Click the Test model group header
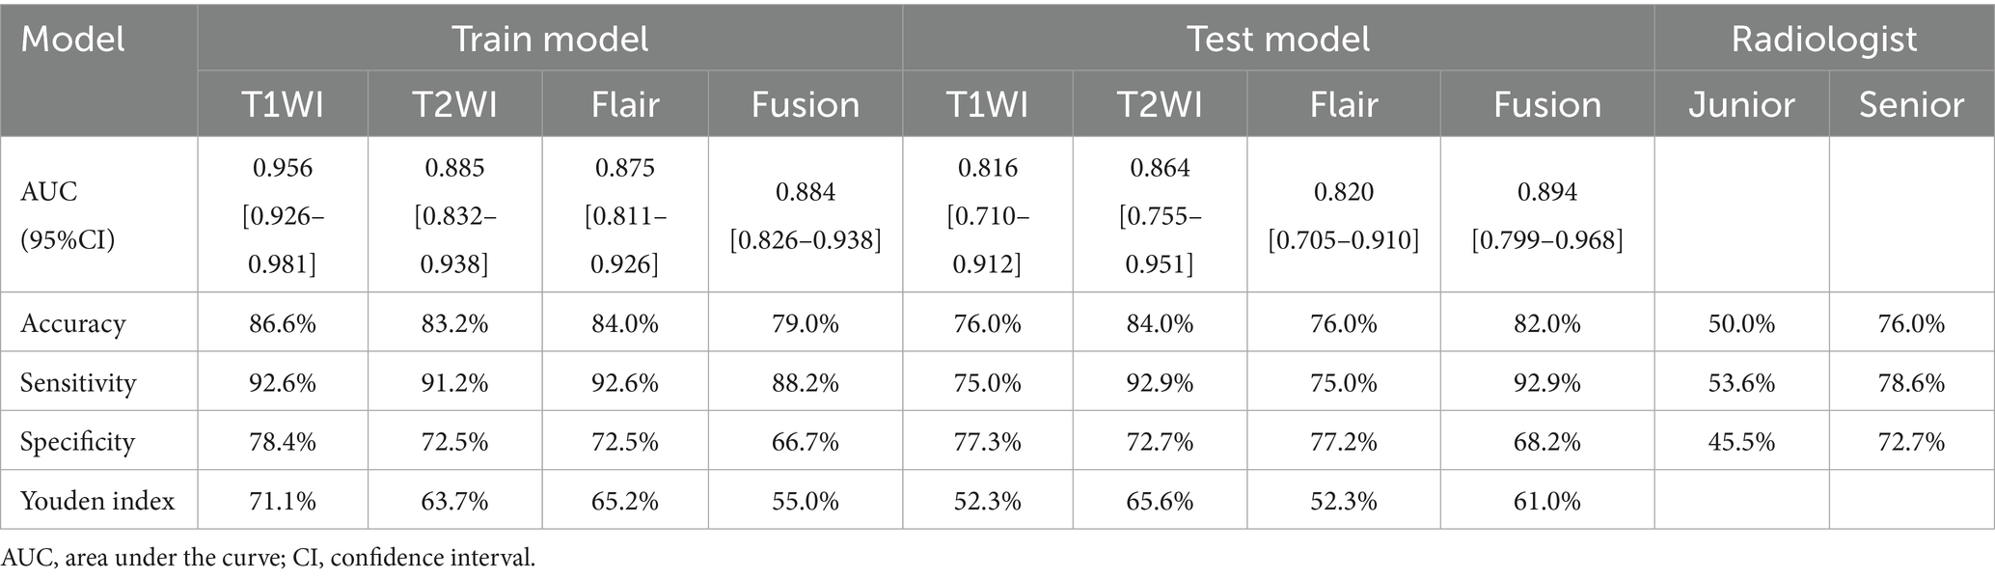The height and width of the screenshot is (579, 1995). click(1277, 40)
